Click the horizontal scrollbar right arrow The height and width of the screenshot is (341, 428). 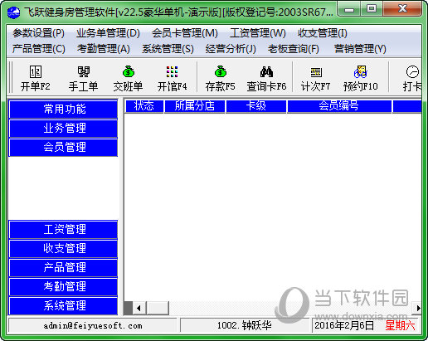click(418, 308)
